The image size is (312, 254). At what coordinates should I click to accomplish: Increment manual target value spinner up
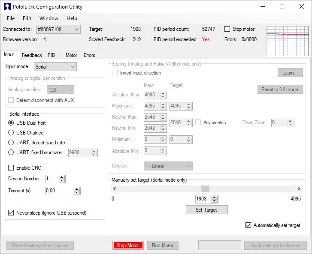click(x=215, y=197)
